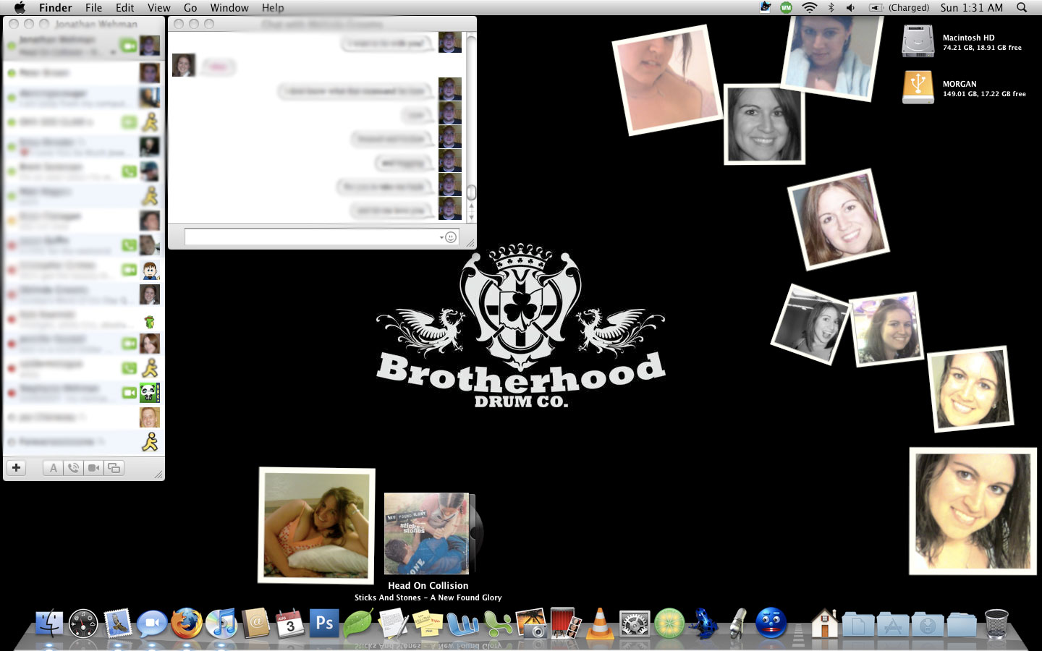Launch Firefox from the dock
The image size is (1042, 651).
click(187, 623)
